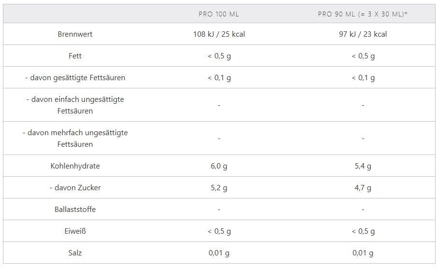Click the Ballaststoffe row label
439x267 pixels.
75,210
